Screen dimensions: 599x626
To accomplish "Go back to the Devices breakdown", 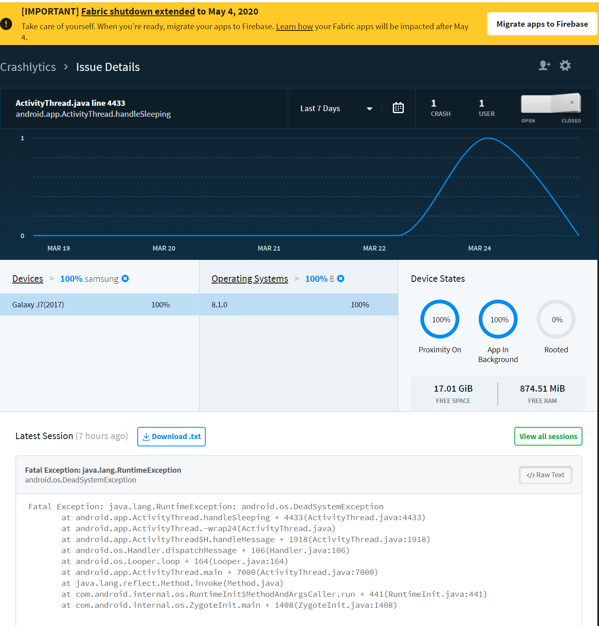I will tap(28, 279).
